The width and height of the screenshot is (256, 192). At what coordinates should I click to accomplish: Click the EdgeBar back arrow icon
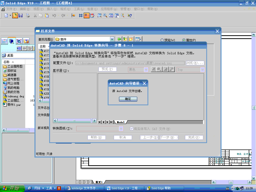tap(25, 48)
